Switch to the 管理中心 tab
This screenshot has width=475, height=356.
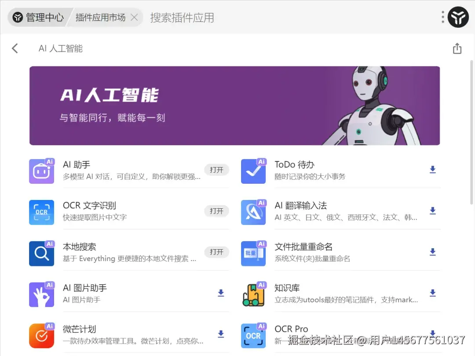coord(40,17)
